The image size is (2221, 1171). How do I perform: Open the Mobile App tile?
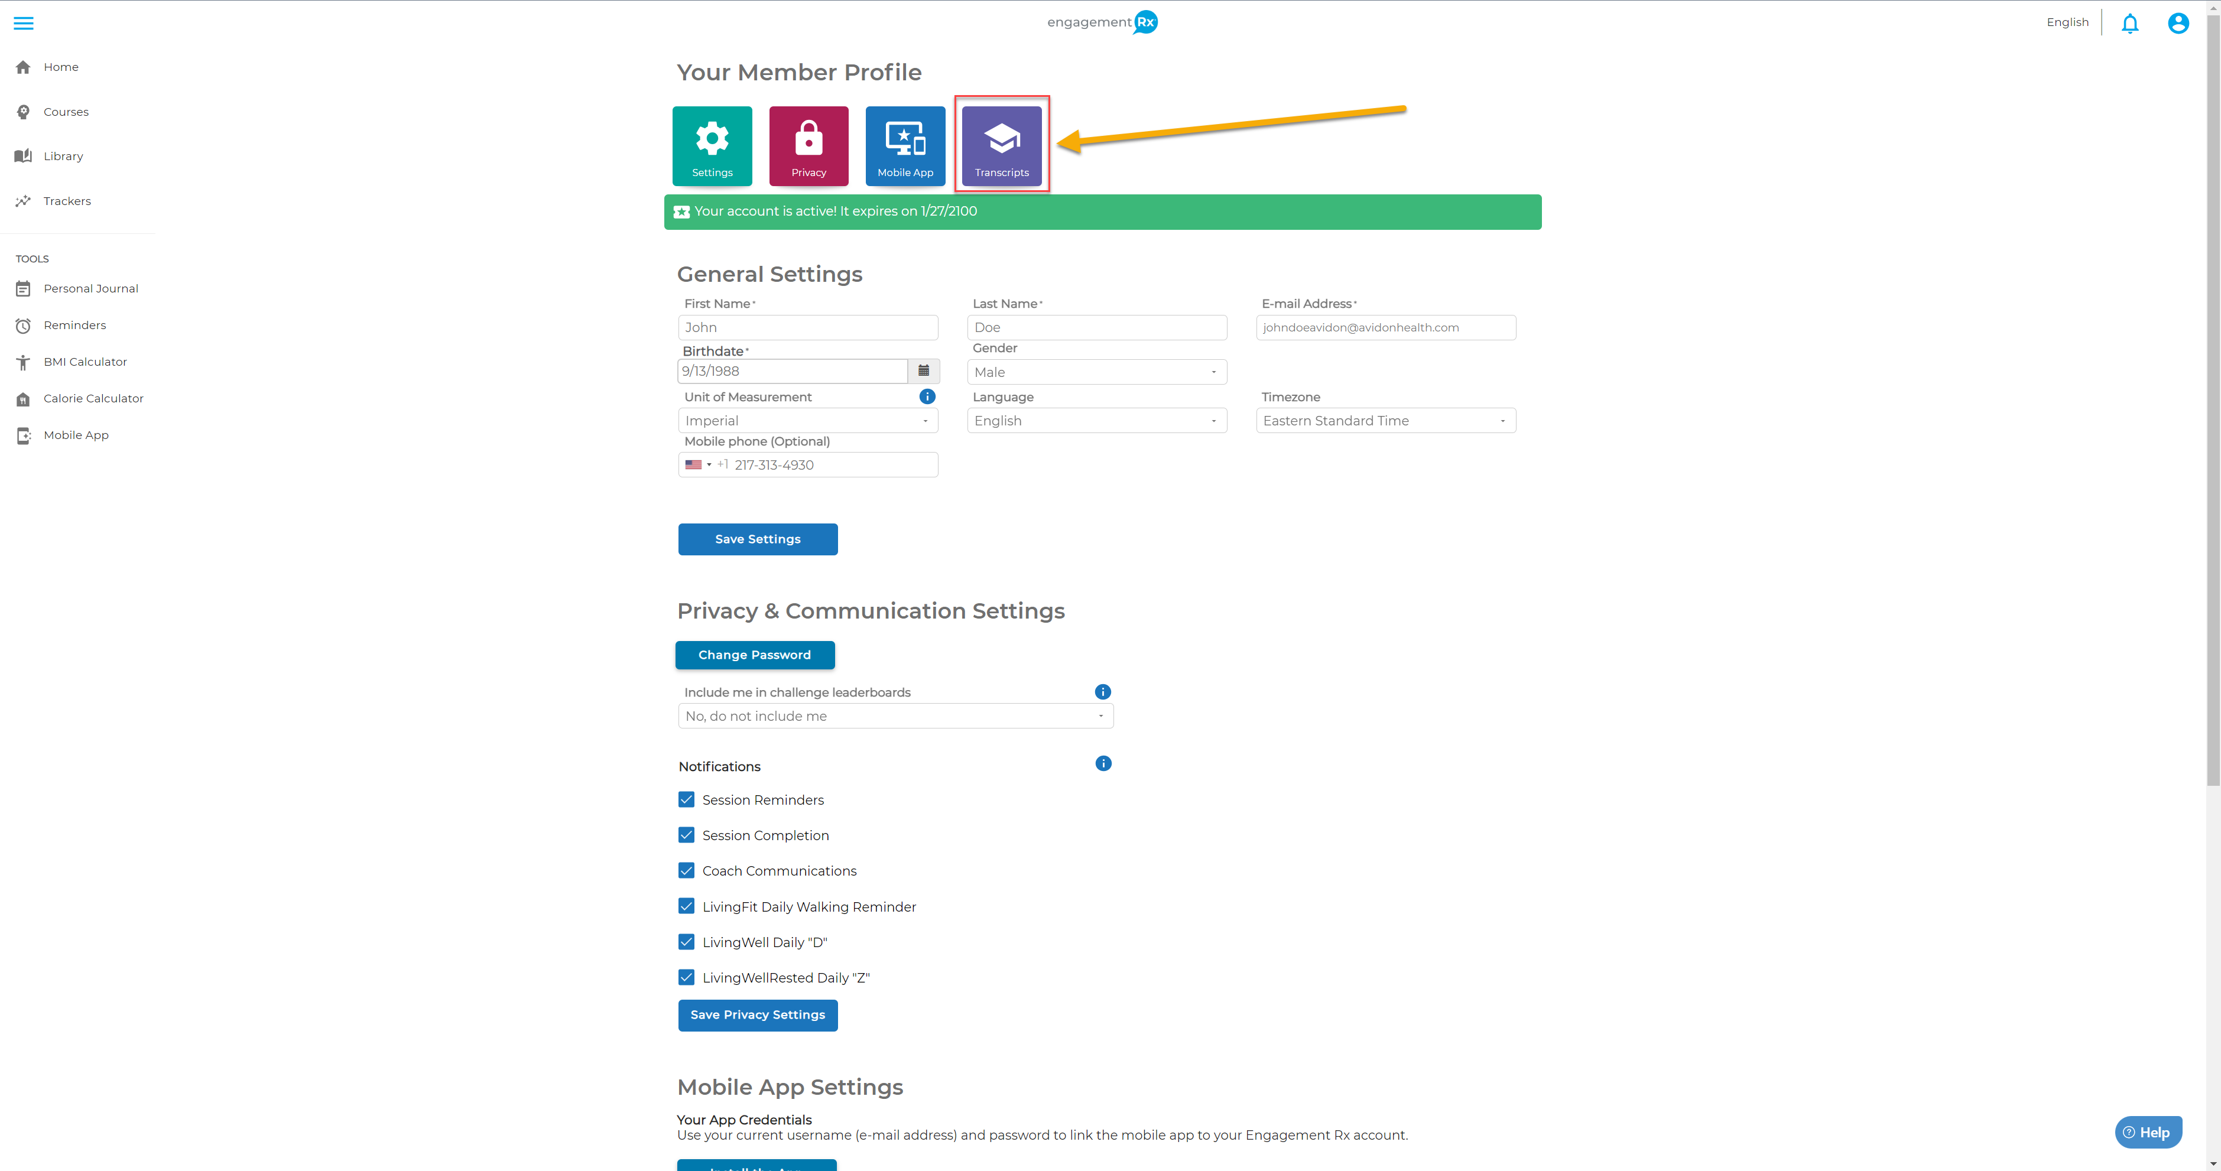(904, 145)
